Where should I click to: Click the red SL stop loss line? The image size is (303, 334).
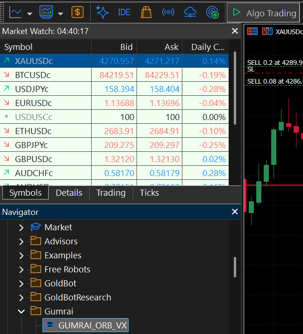274,73
